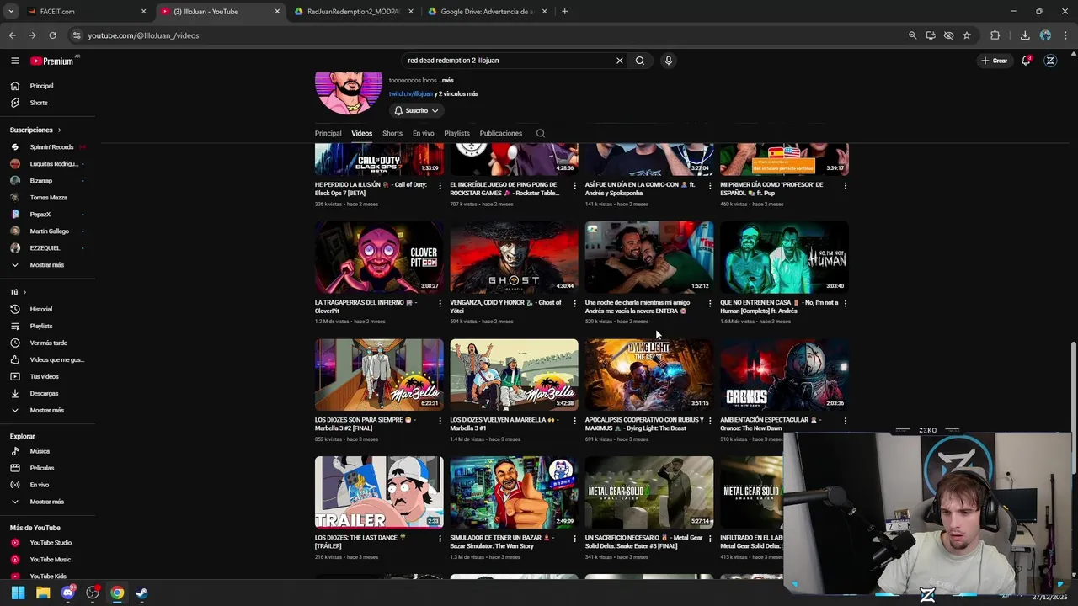1078x606 pixels.
Task: Open the Tomas Mazza subscription
Action: click(x=47, y=198)
